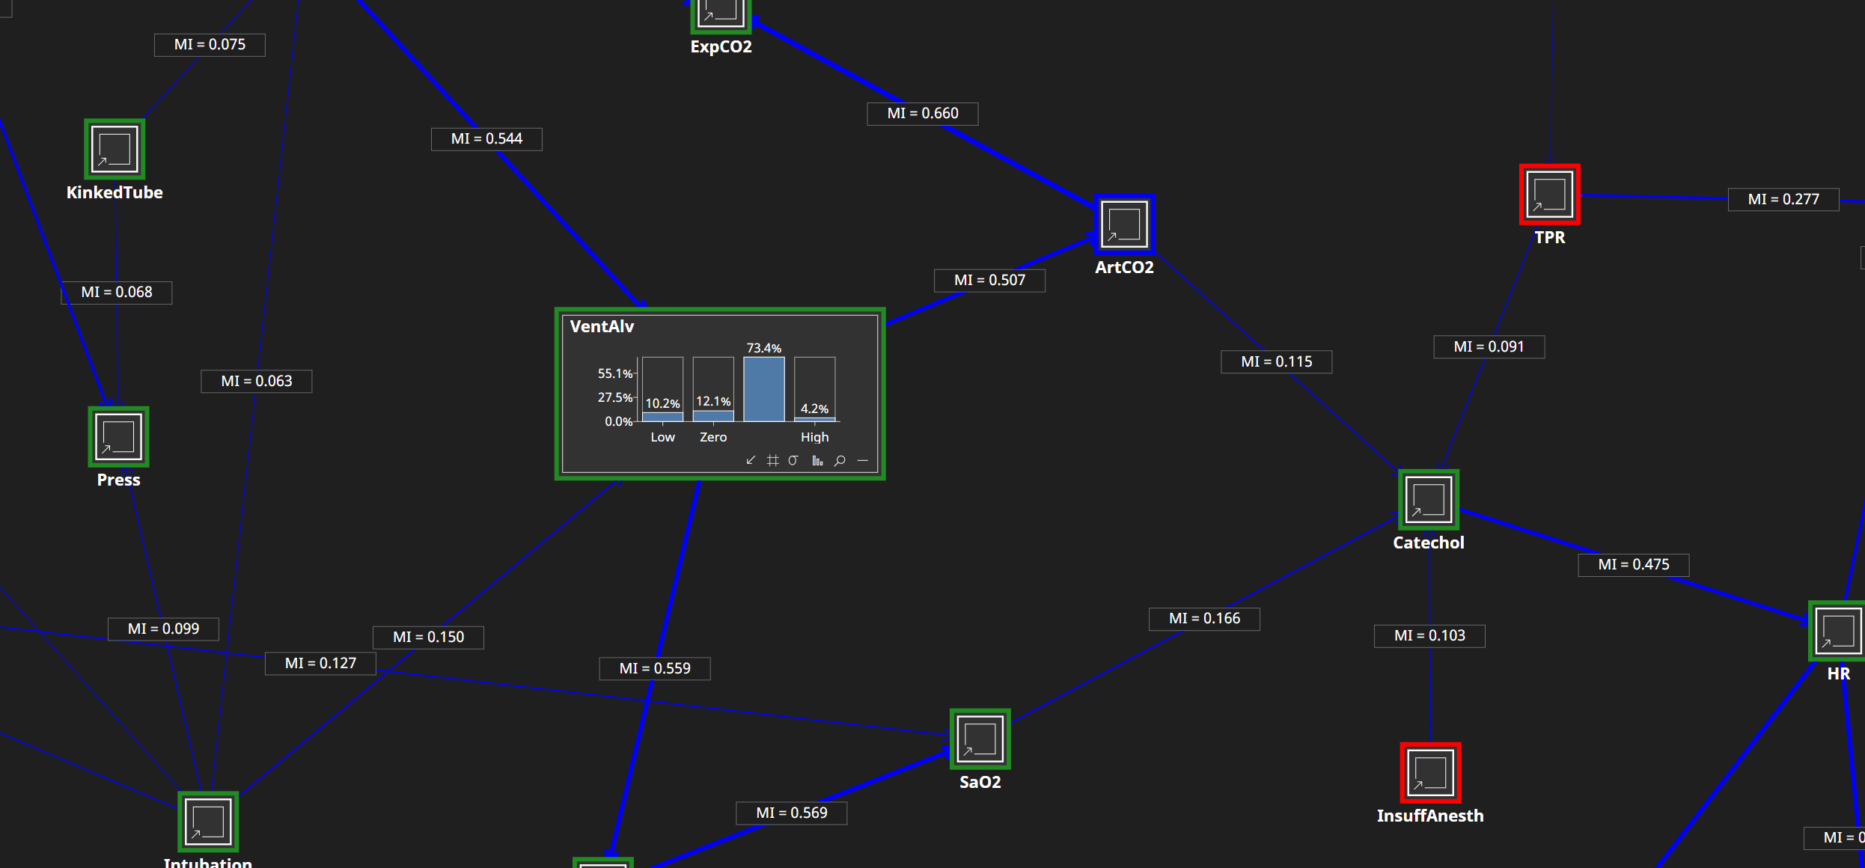
Task: Select the tallest 73.4% bar in VentAlv
Action: [763, 389]
